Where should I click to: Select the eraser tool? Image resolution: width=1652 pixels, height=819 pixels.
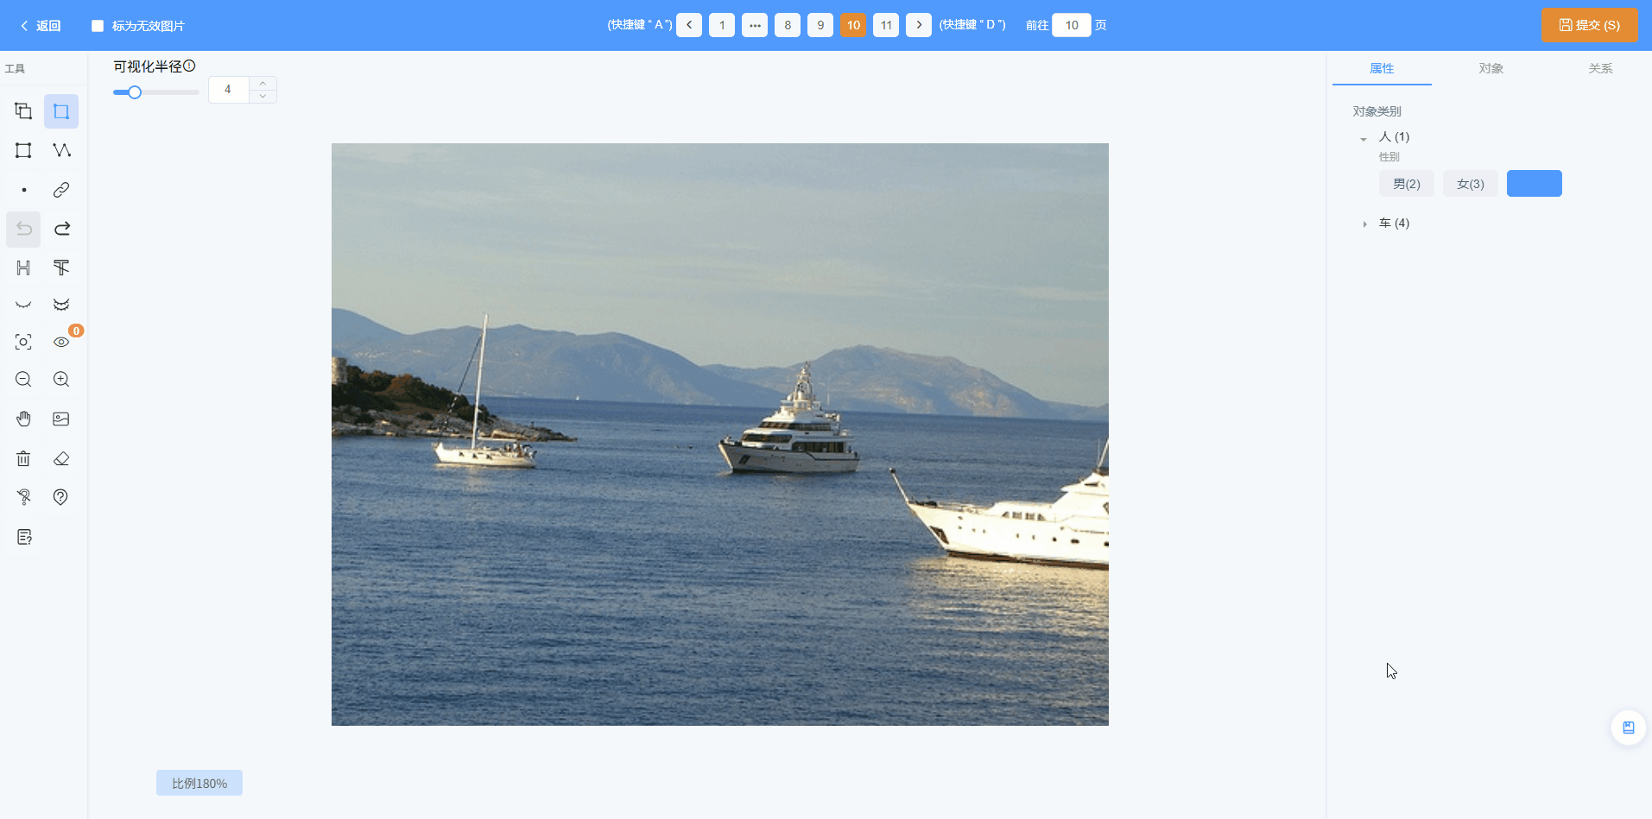(x=61, y=458)
